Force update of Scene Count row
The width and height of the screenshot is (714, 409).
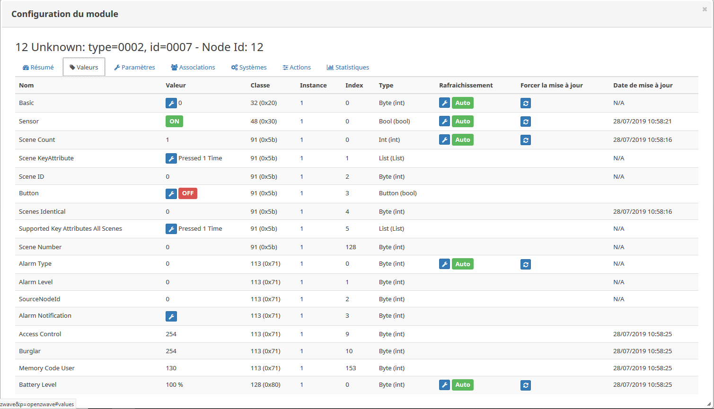point(526,140)
